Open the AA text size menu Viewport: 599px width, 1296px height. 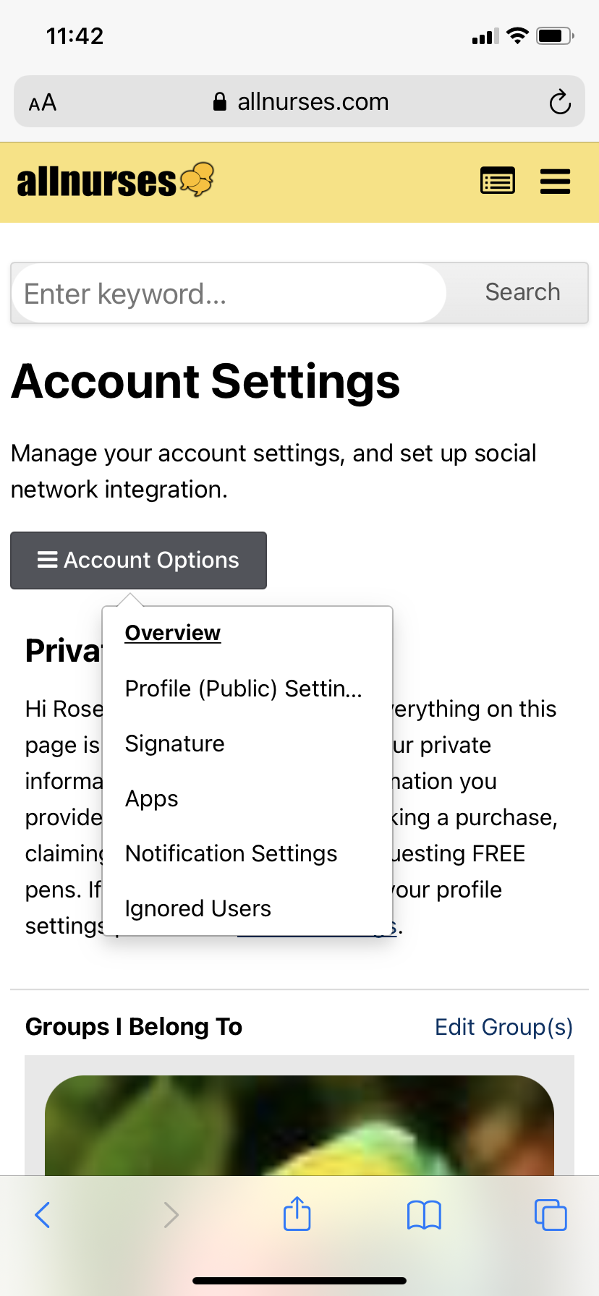click(43, 103)
